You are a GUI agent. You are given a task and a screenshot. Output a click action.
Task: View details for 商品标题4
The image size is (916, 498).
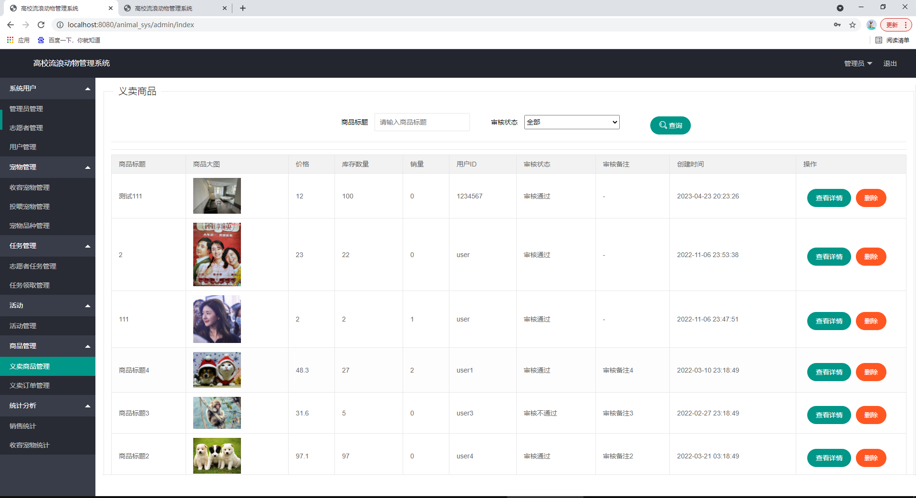829,372
